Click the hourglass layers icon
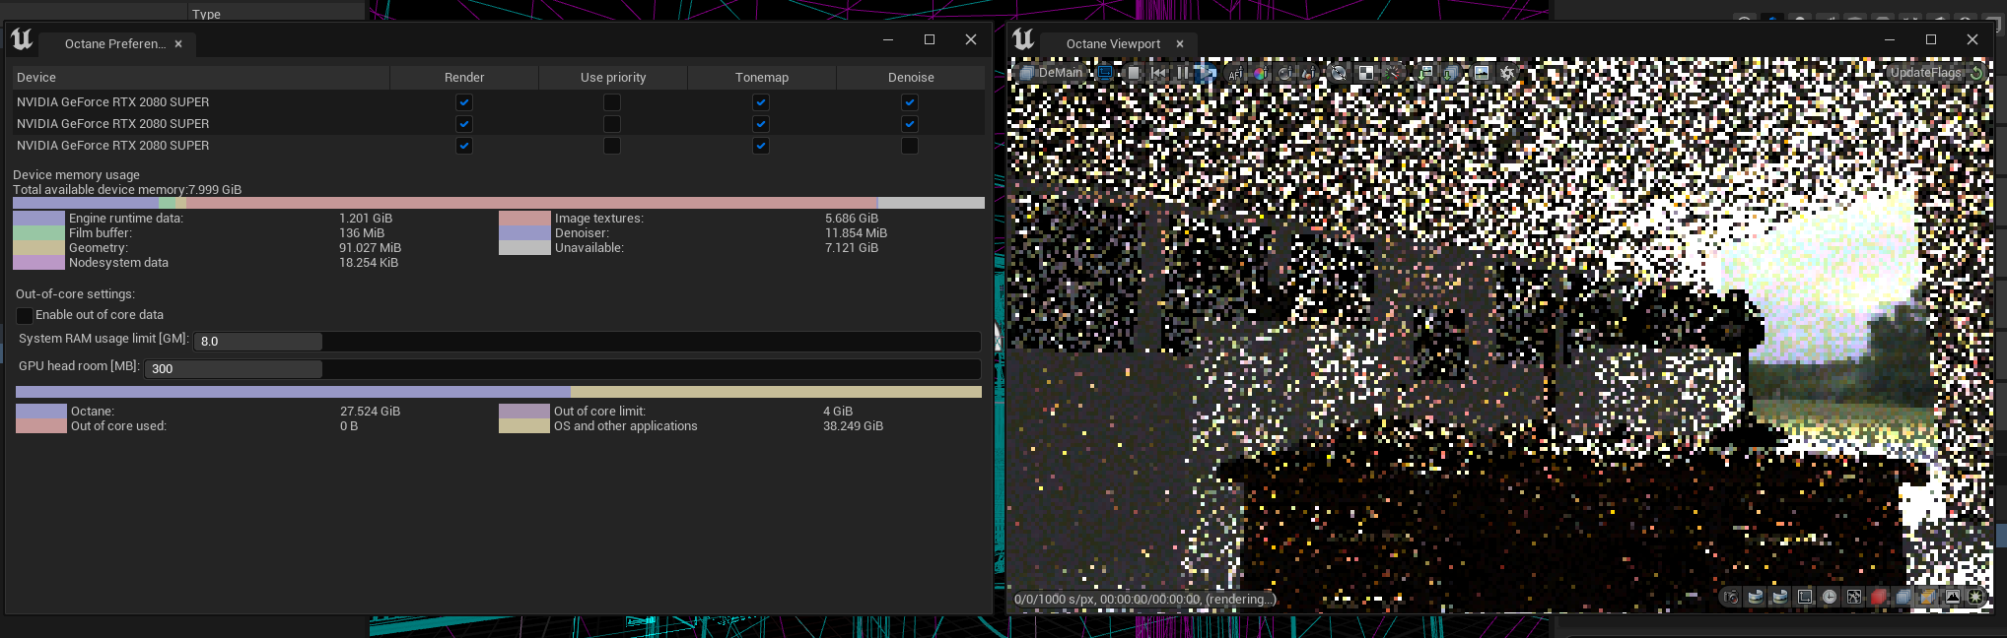The image size is (2007, 638). pyautogui.click(x=1927, y=597)
